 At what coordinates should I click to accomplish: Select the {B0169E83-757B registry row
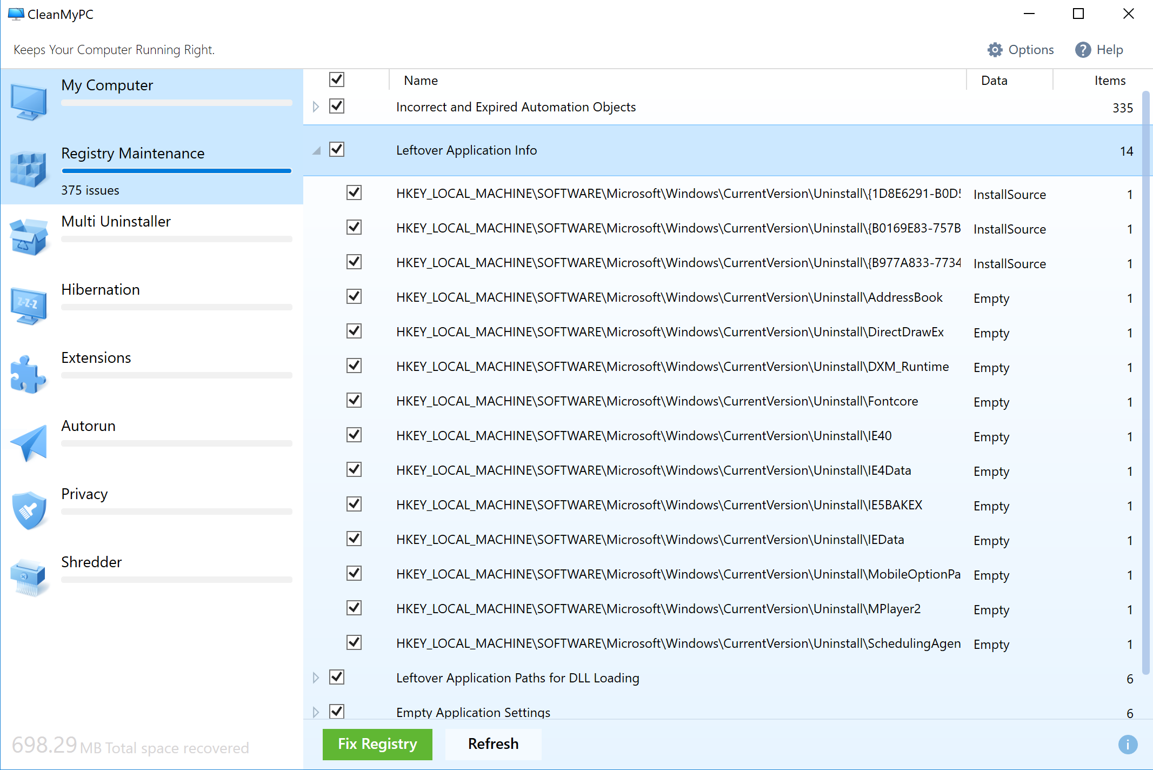(724, 228)
